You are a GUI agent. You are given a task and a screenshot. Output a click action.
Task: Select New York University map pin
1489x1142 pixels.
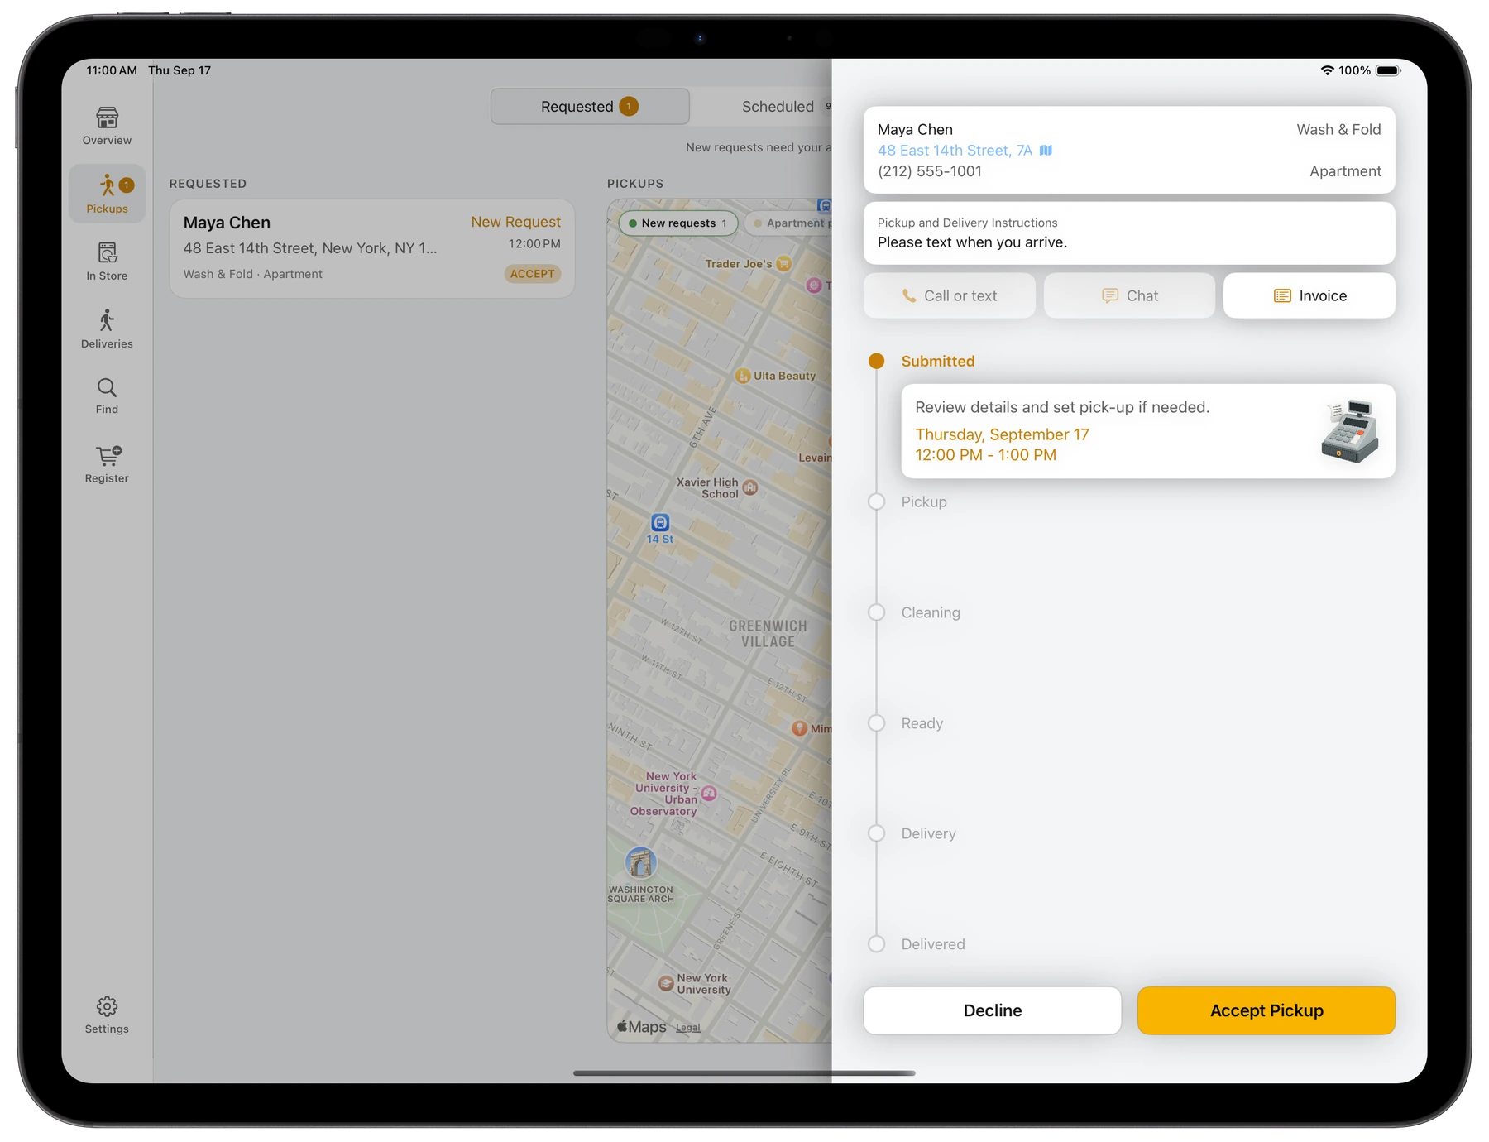(x=666, y=983)
